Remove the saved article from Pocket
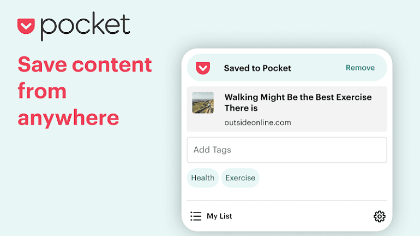The width and height of the screenshot is (420, 236). tap(360, 68)
